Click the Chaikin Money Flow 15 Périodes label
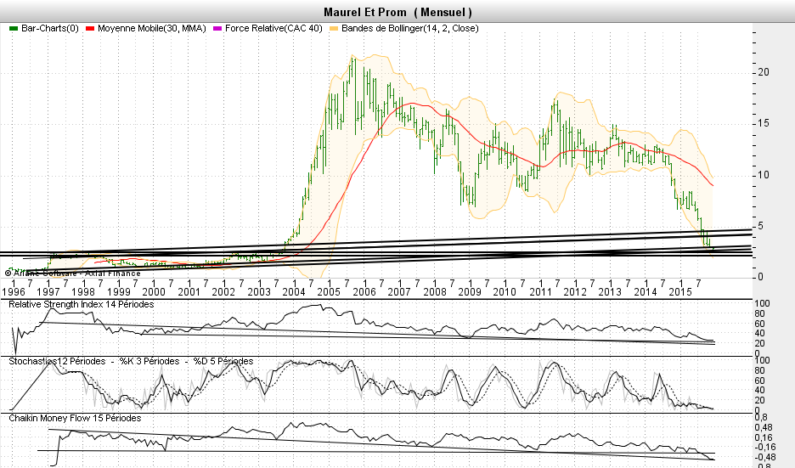Viewport: 795px width, 468px height. click(x=75, y=418)
